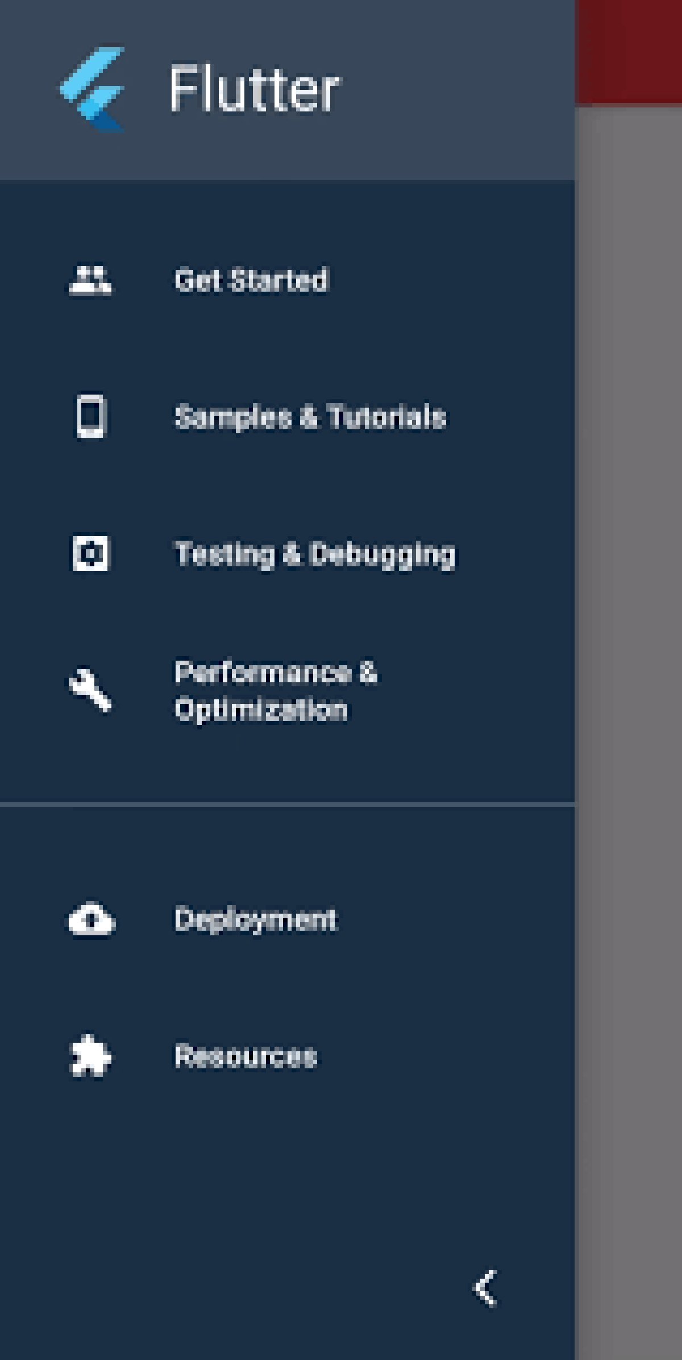Dismiss drawer by clicking the gray scrim

[629, 682]
